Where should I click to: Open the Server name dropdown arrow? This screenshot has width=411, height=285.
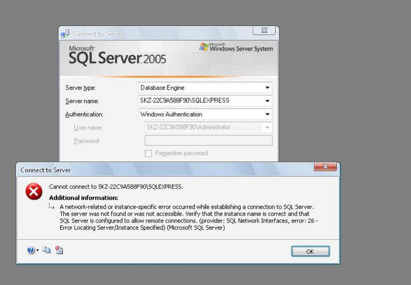click(267, 101)
